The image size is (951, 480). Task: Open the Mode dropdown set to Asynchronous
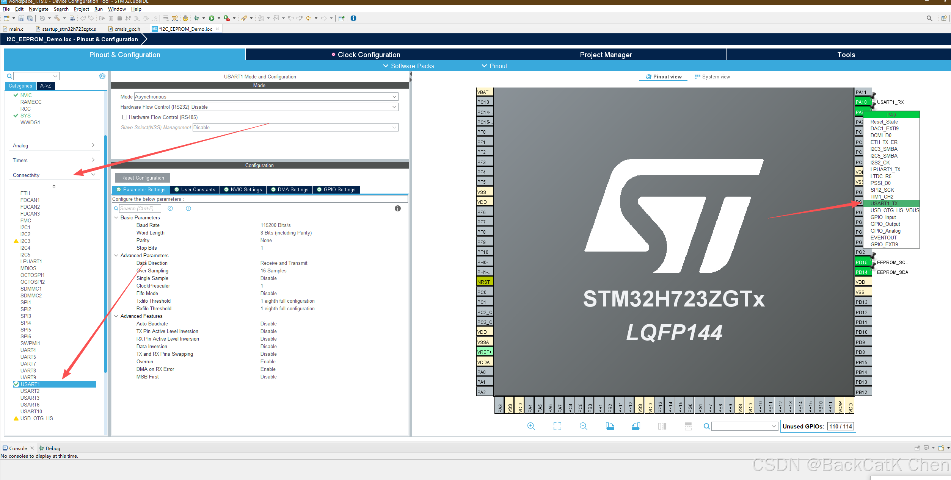coord(266,97)
